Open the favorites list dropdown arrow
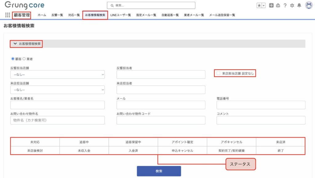 click(264, 6)
